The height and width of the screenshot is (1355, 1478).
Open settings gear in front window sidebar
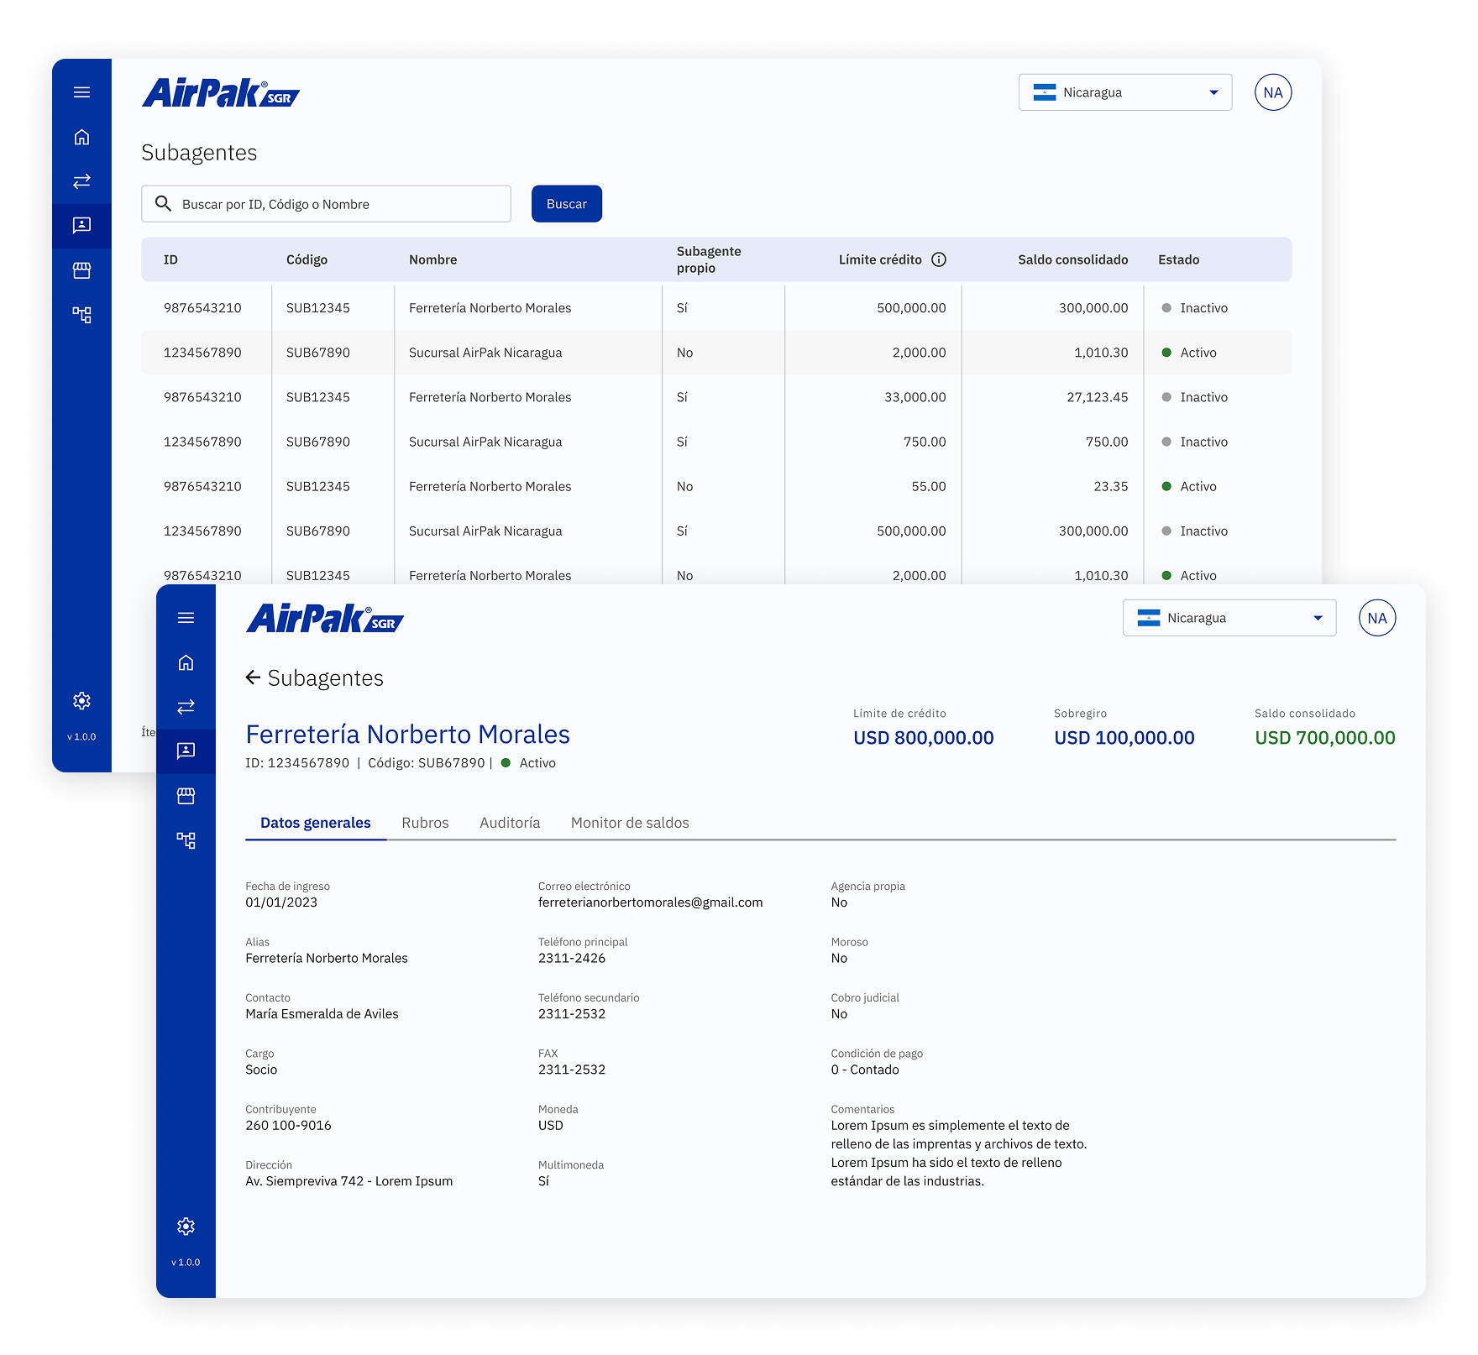[186, 1227]
